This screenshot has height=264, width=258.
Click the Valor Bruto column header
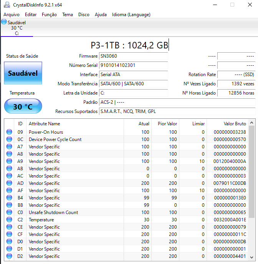pos(228,124)
